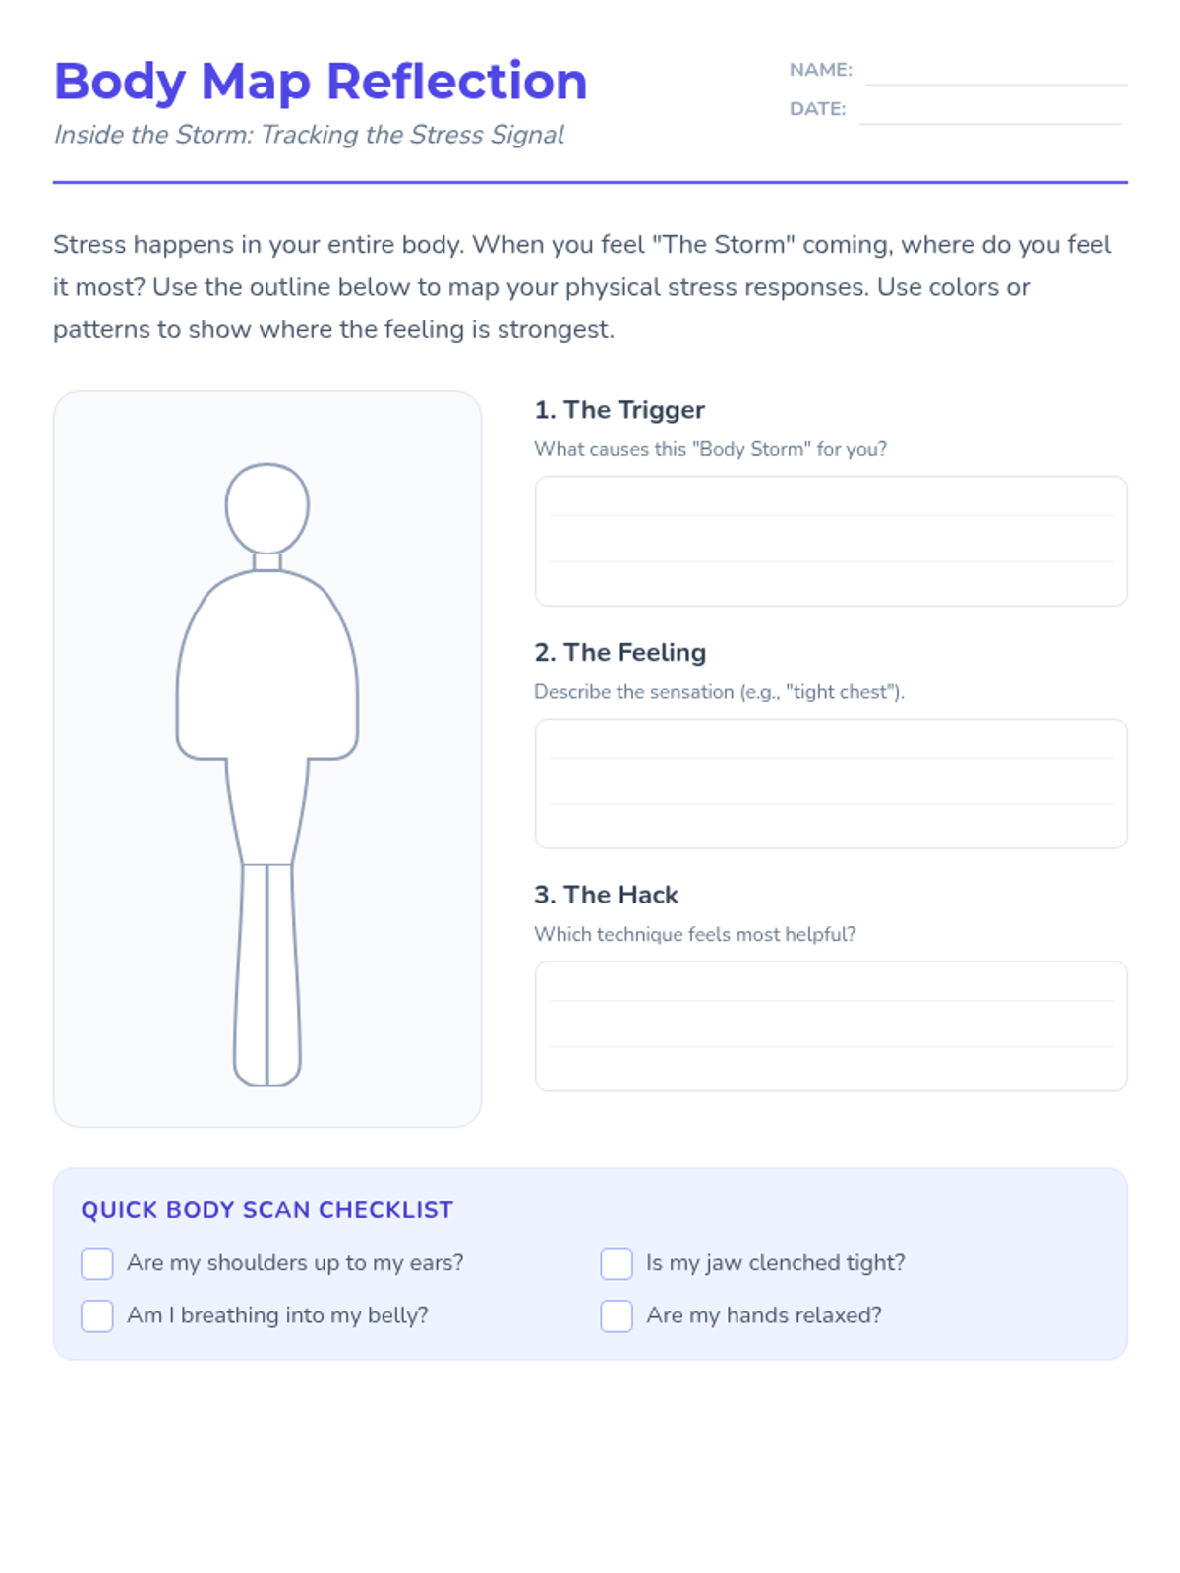
Task: Select the head of the body outline
Action: pyautogui.click(x=267, y=508)
